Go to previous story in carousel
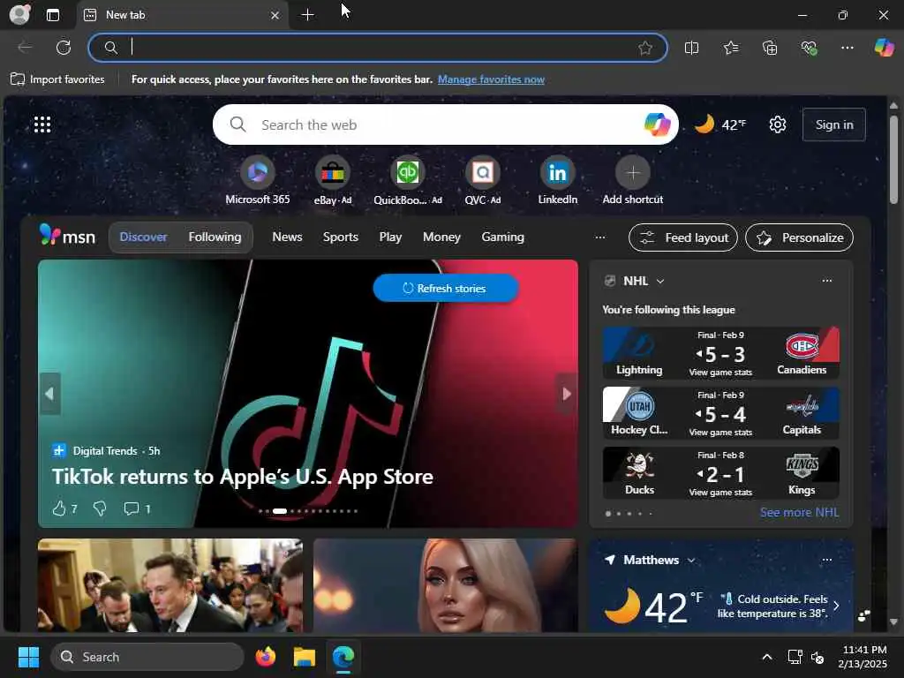This screenshot has height=678, width=904. tap(49, 394)
